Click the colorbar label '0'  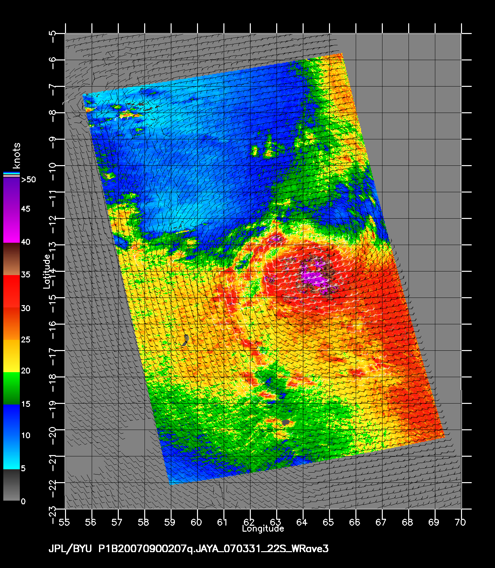point(23,501)
